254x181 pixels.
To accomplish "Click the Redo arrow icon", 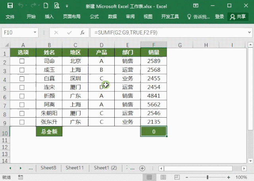I will (33, 6).
